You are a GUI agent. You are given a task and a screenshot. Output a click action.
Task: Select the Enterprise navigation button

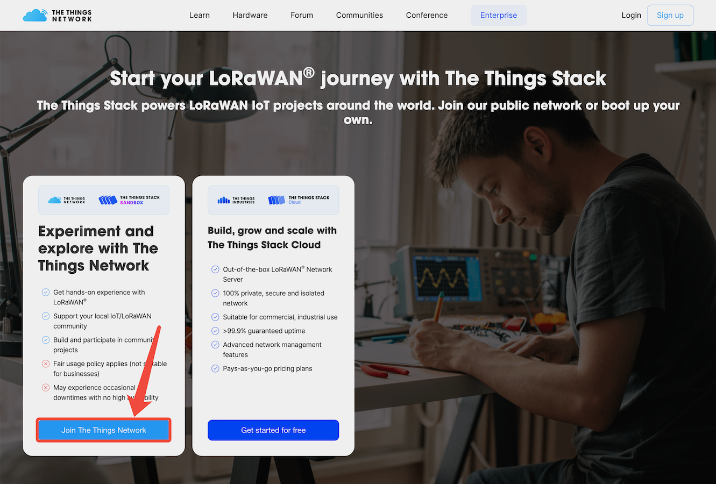coord(499,15)
